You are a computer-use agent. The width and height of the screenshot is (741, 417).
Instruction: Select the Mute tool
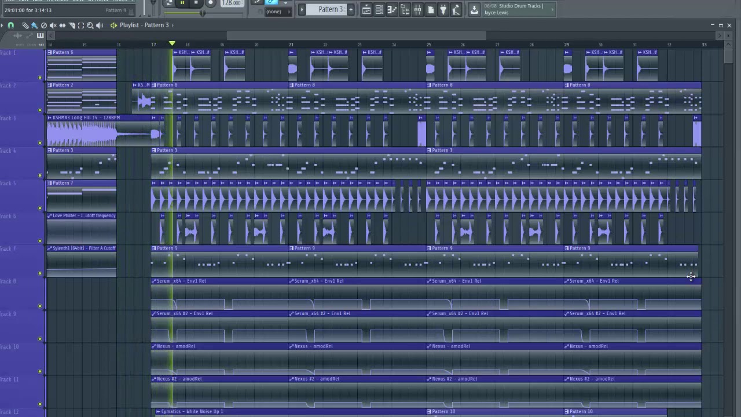point(53,25)
